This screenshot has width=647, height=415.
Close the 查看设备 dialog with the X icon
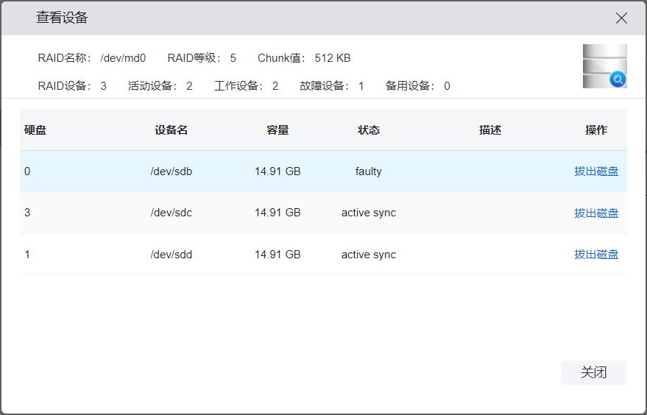pyautogui.click(x=621, y=18)
